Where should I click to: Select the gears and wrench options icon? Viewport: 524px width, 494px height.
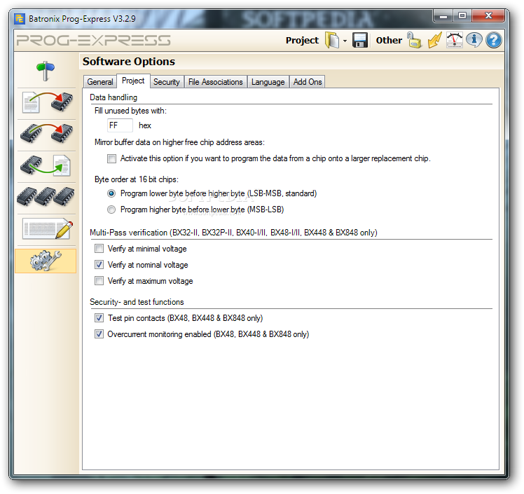click(46, 261)
